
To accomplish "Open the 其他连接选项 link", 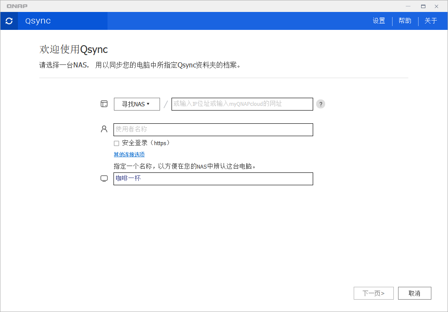I will 129,155.
